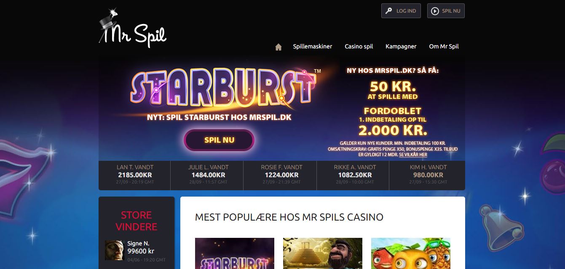Go to the Kampagner page
The width and height of the screenshot is (565, 269).
401,46
